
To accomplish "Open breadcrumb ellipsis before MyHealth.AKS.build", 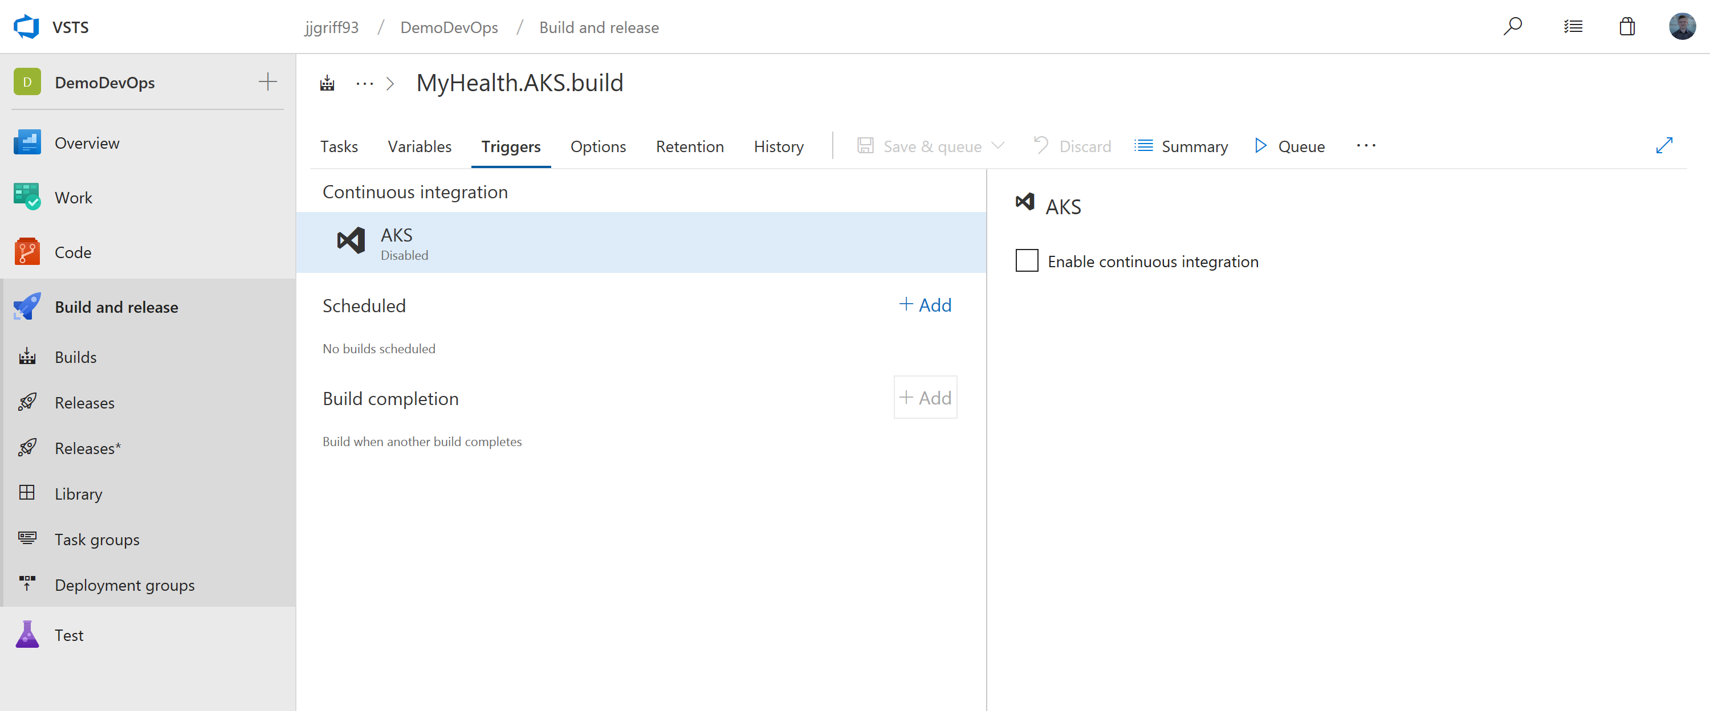I will click(364, 84).
